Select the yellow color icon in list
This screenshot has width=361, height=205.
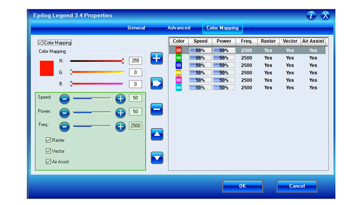tap(179, 73)
